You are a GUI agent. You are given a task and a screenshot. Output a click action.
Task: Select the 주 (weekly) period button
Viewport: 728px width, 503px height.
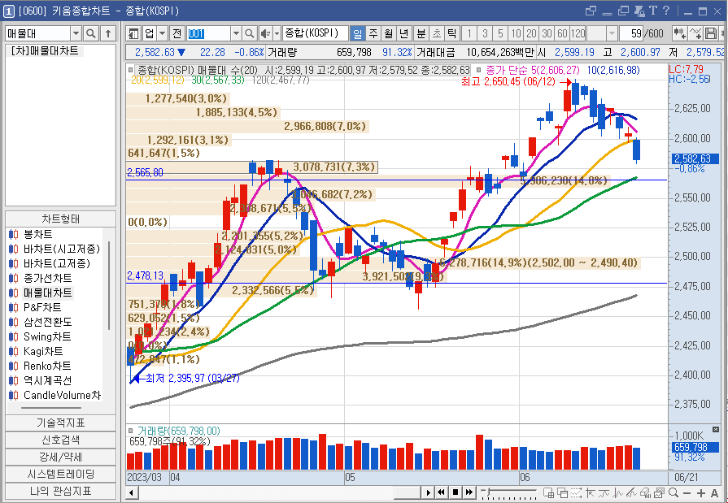[373, 33]
